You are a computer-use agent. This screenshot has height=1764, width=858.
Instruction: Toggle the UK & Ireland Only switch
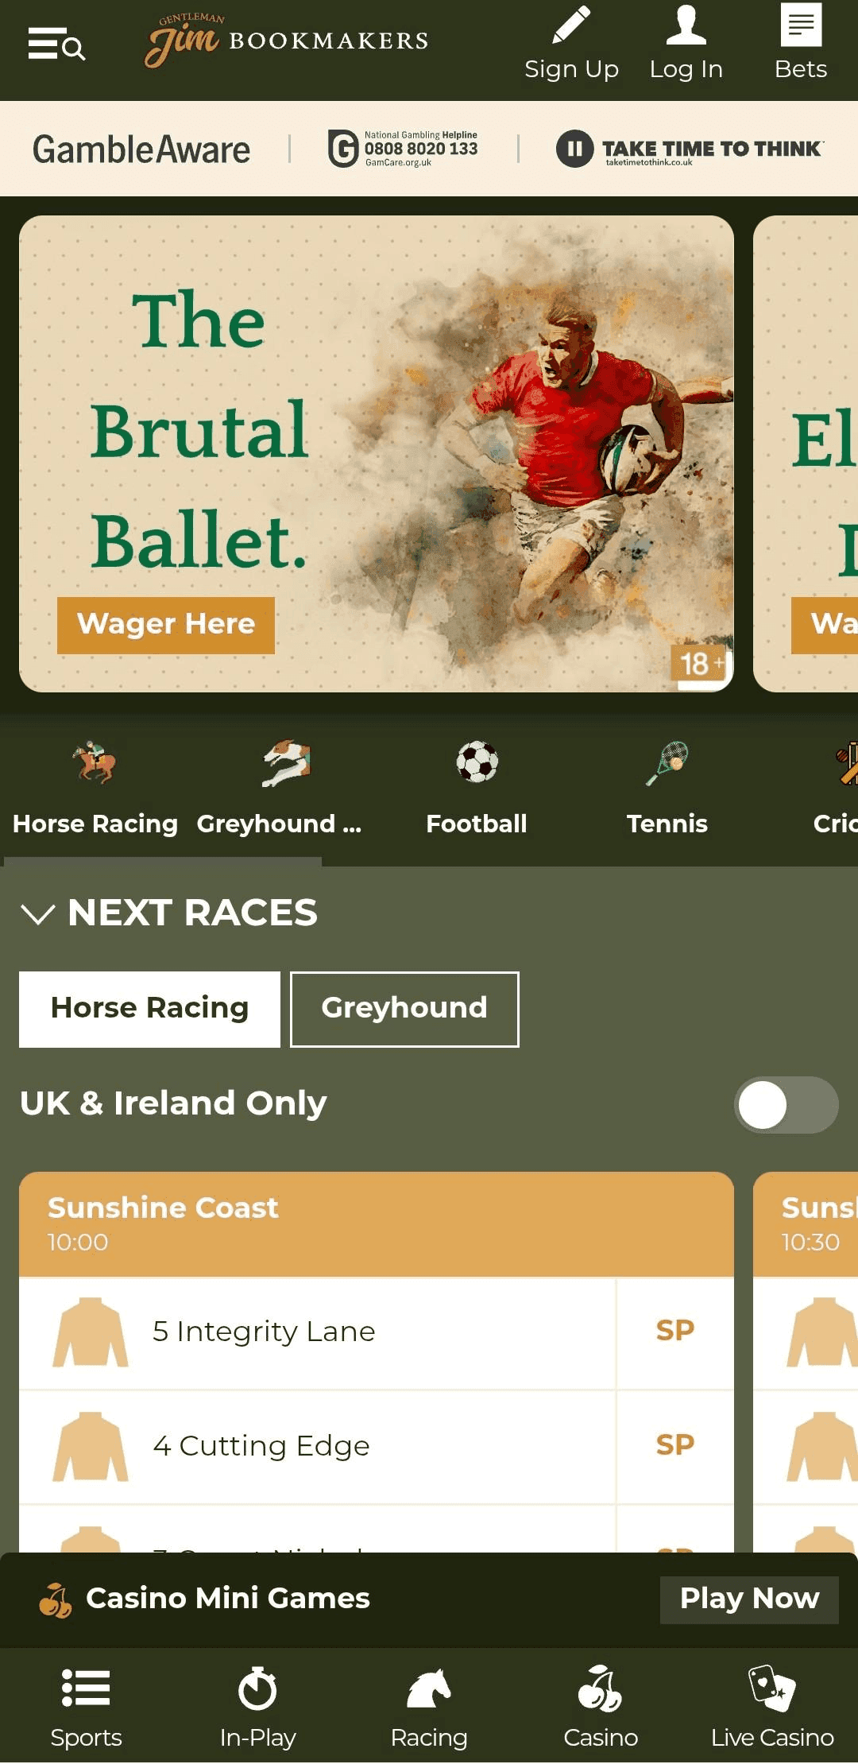(786, 1104)
